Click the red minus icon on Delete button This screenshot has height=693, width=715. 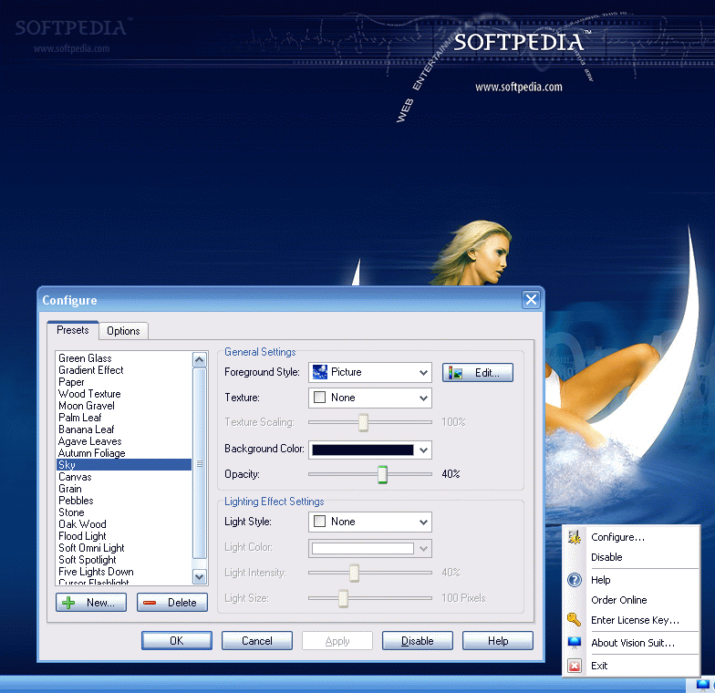click(x=150, y=603)
